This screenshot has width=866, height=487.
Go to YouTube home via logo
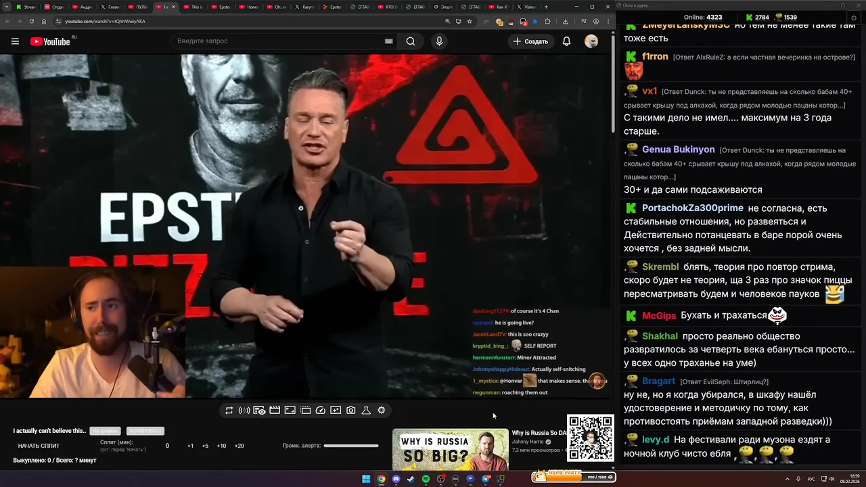pos(50,41)
